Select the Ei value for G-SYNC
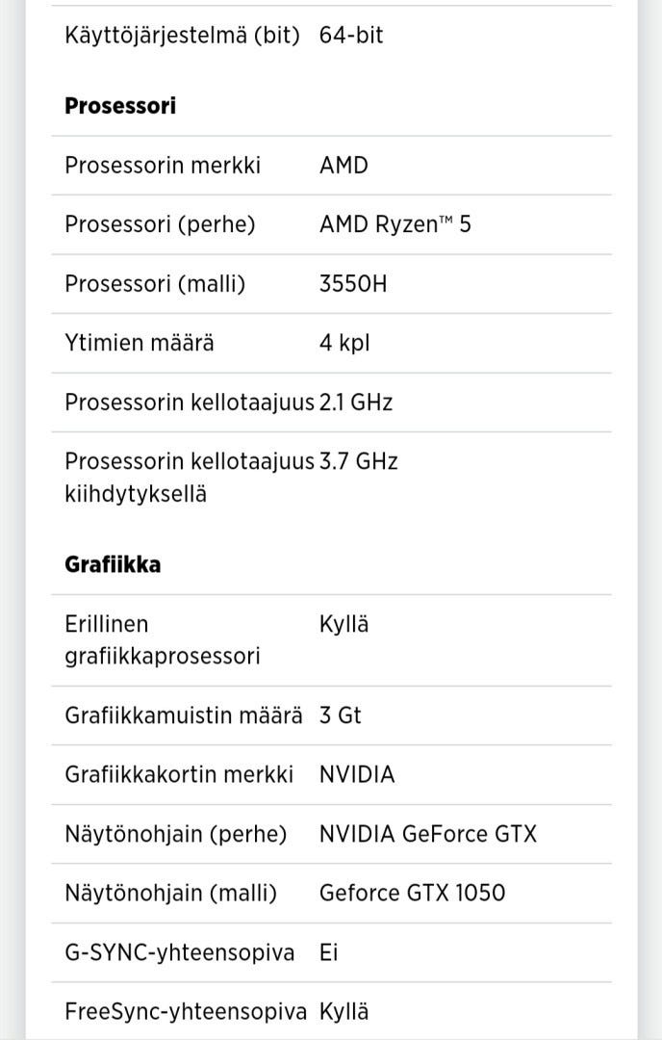662x1040 pixels. 329,952
